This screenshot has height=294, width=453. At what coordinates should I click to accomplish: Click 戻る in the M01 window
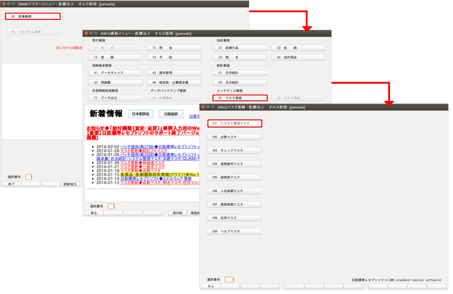(94, 213)
